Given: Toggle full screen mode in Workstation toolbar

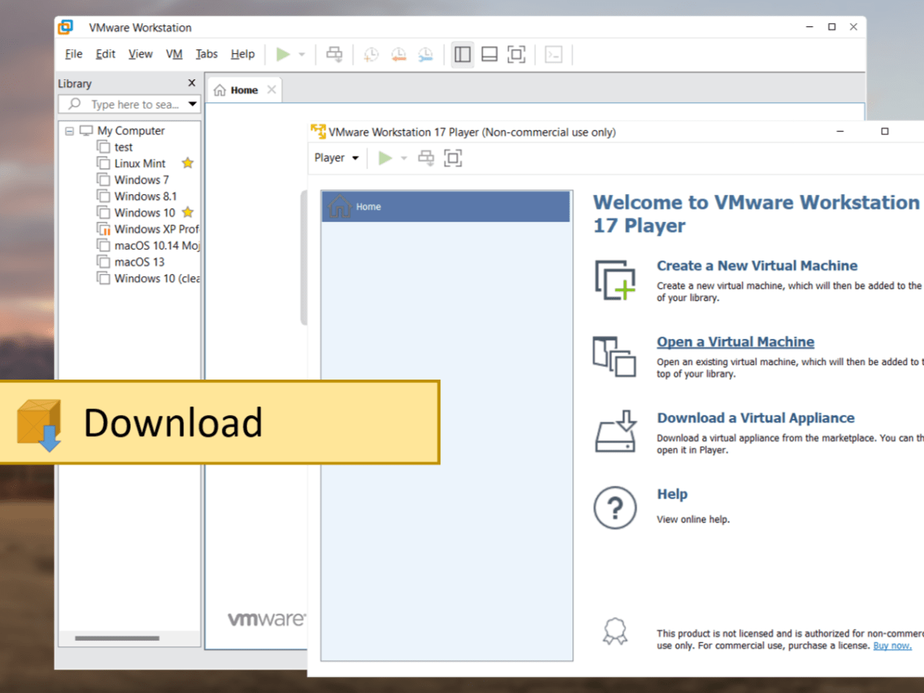Looking at the screenshot, I should click(x=516, y=54).
